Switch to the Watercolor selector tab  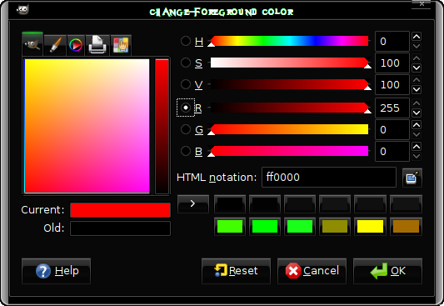(55, 45)
